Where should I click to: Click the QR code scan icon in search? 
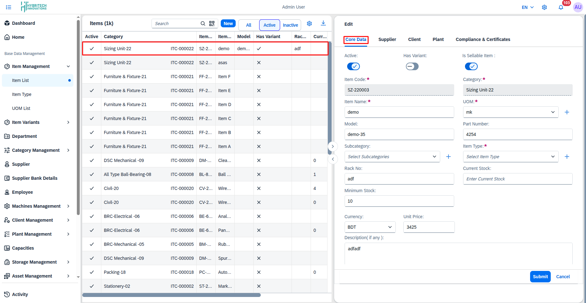click(x=212, y=24)
